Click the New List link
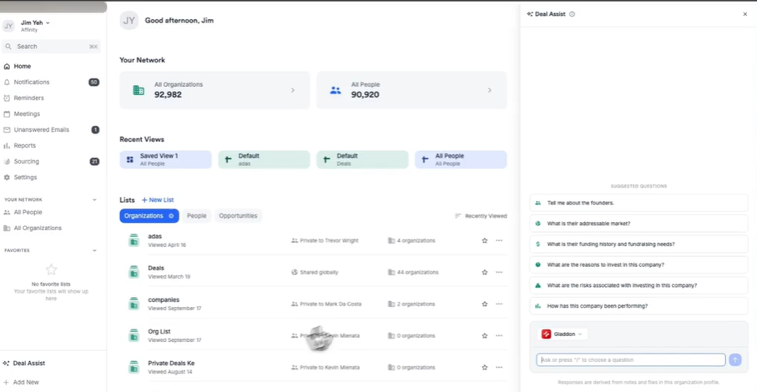757x392 pixels. (158, 199)
